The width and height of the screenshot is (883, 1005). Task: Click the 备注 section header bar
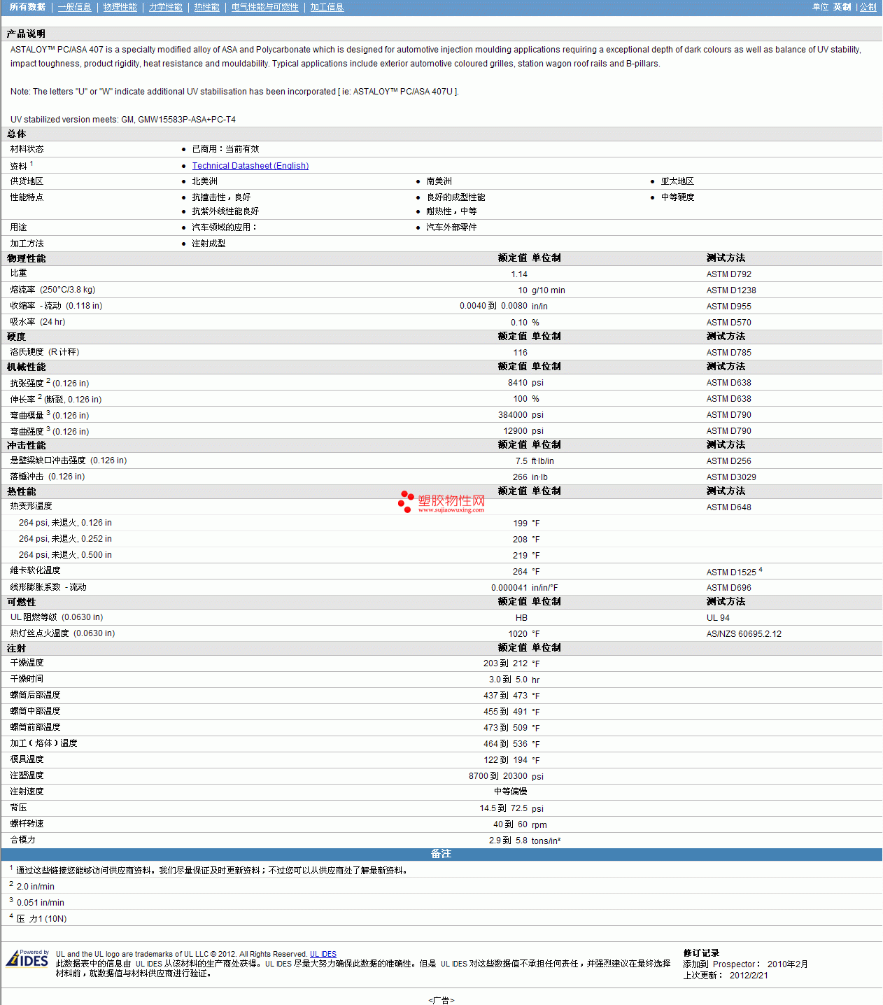pos(441,855)
